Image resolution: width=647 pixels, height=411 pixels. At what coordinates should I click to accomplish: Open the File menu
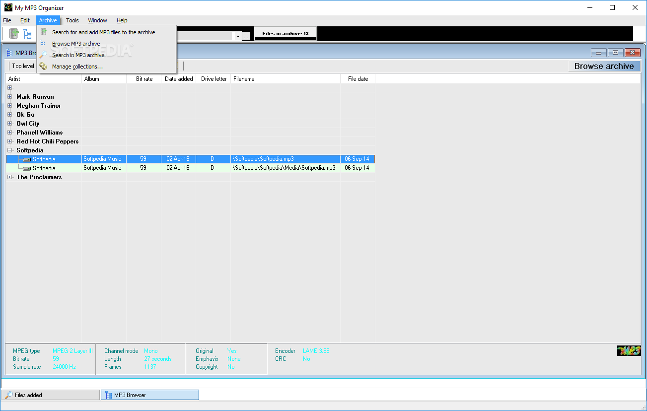(7, 20)
